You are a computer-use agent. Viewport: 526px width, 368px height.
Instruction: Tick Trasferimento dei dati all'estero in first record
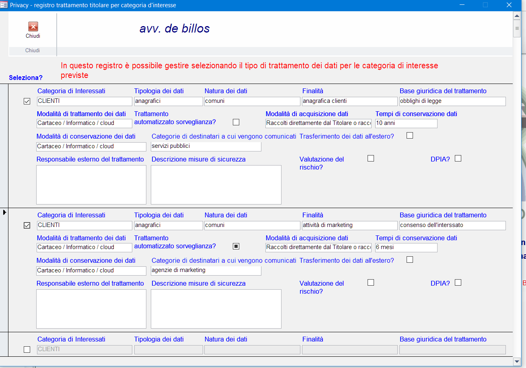point(410,135)
